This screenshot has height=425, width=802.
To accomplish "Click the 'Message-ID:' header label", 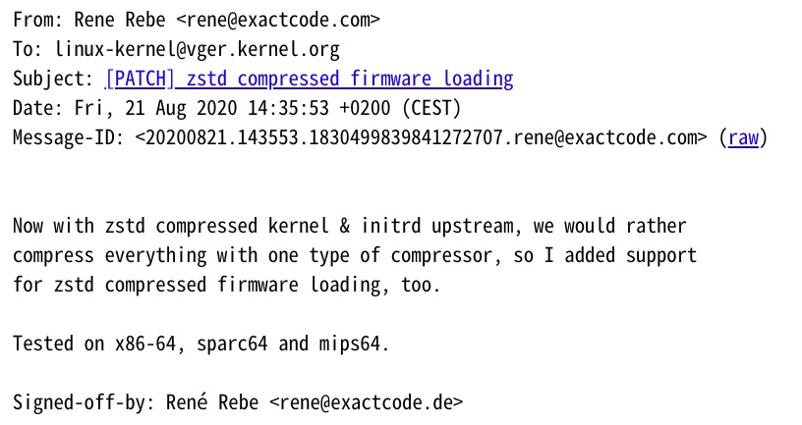I will click(69, 138).
